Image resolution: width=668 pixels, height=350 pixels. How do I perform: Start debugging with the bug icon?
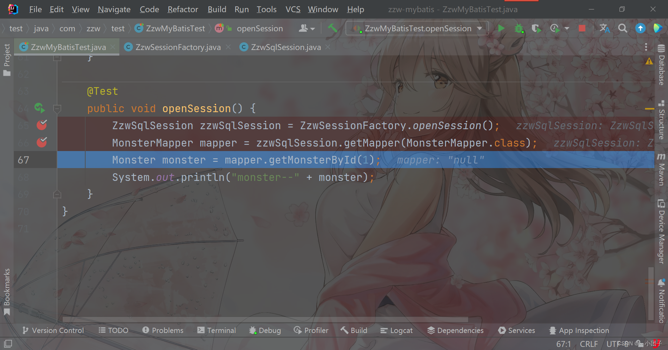coord(519,28)
